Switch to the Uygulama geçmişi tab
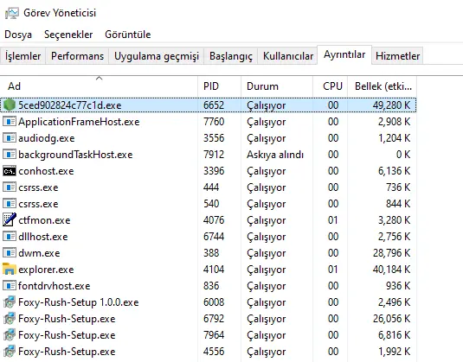 click(x=157, y=55)
